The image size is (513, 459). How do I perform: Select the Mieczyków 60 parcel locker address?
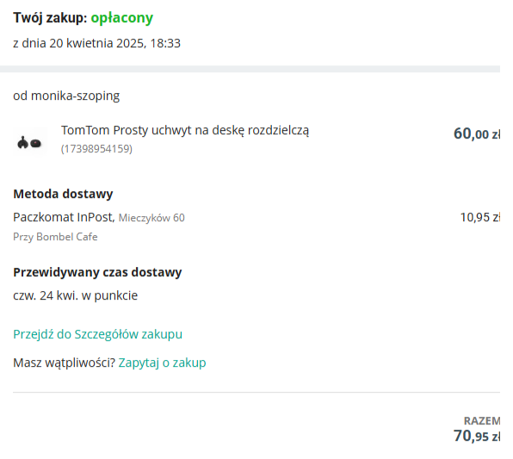151,218
